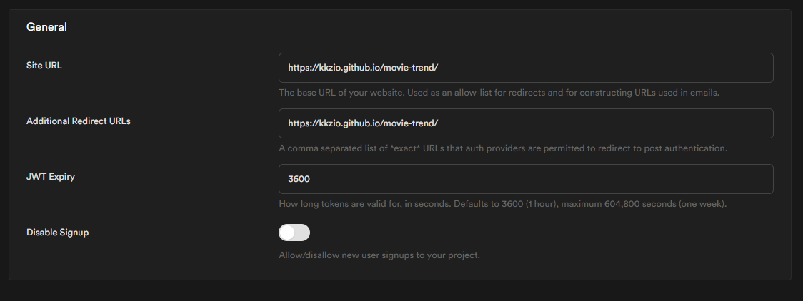803x301 pixels.
Task: Click the JWT Expiry label
Action: pos(51,176)
